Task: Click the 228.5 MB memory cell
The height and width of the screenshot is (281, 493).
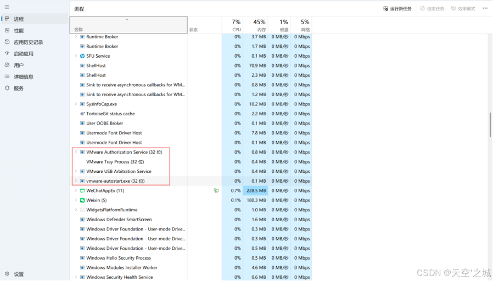Action: [255, 190]
